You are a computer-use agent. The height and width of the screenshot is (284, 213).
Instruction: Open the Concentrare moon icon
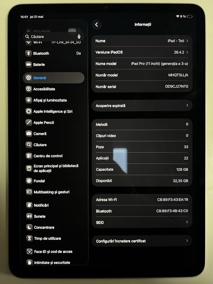pos(29,227)
